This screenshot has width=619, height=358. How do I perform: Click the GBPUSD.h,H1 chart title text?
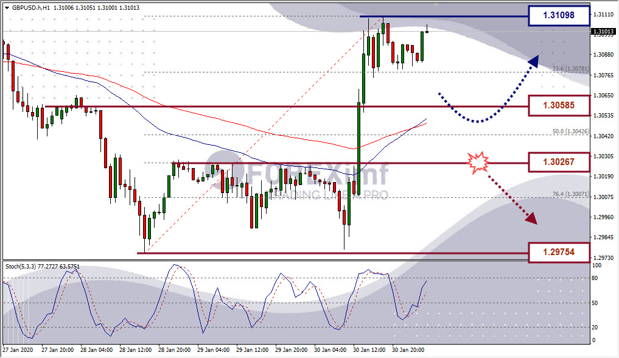31,8
